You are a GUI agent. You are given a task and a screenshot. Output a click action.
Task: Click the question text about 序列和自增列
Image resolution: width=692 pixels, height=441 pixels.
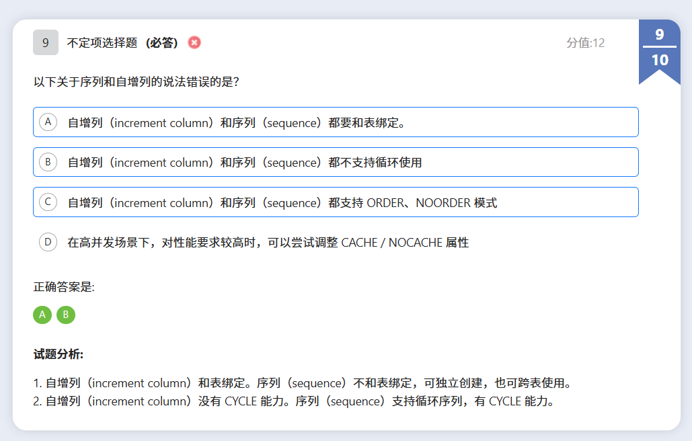(137, 82)
